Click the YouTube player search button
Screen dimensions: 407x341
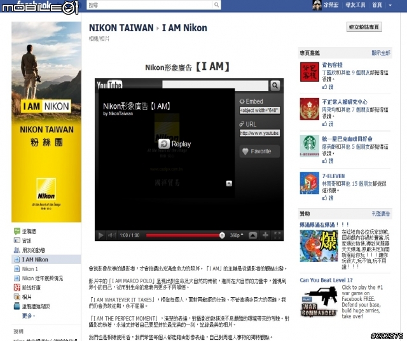(x=275, y=85)
